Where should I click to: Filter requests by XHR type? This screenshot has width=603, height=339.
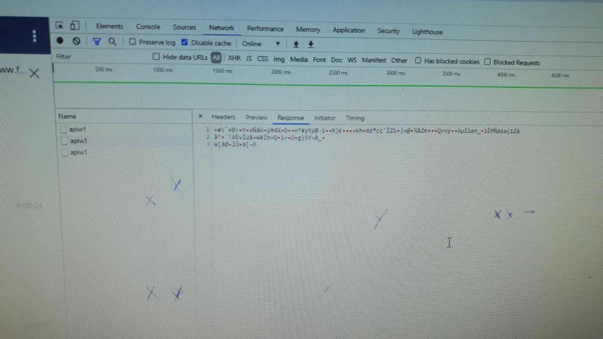tap(234, 58)
